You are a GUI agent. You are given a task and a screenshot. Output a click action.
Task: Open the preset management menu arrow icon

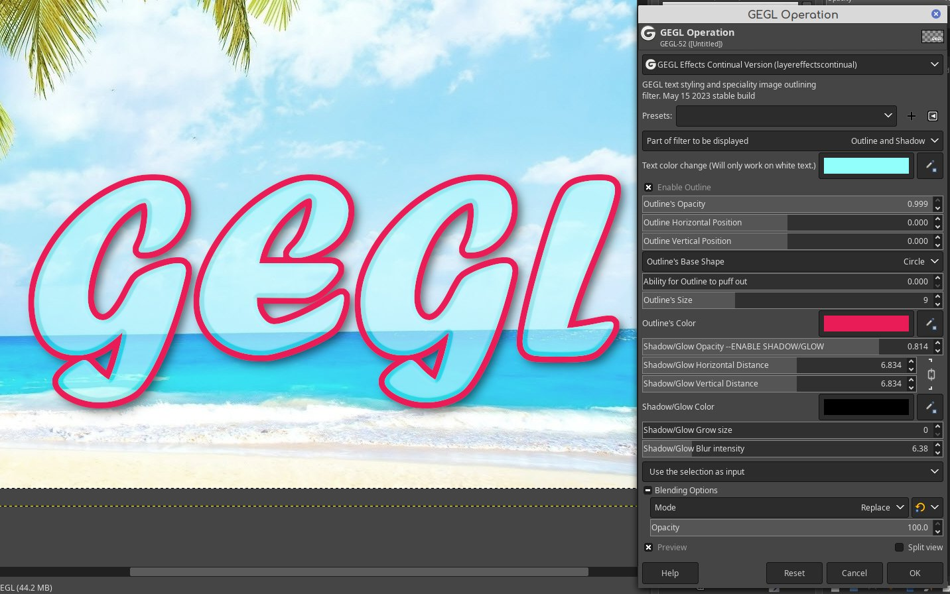tap(933, 116)
